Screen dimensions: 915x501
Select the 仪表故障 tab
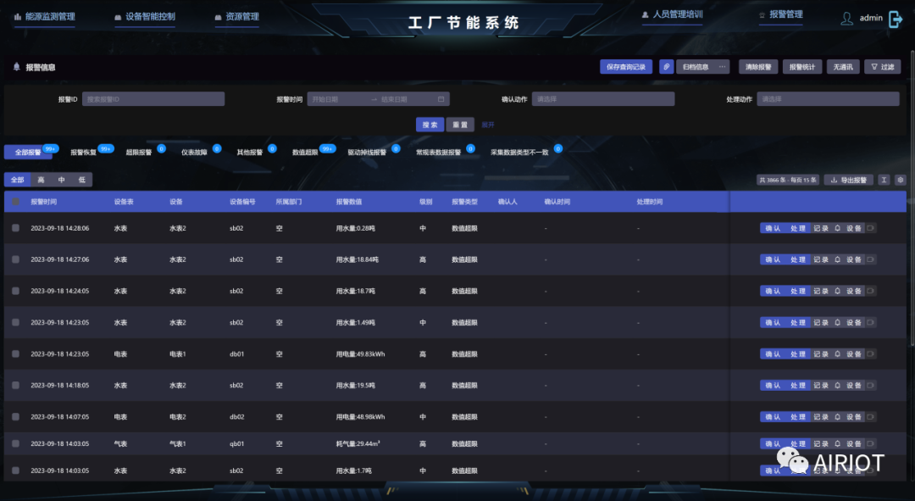194,153
